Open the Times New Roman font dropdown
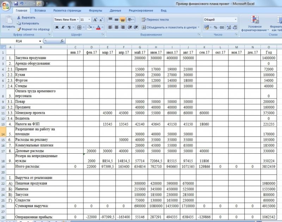 (66, 20)
